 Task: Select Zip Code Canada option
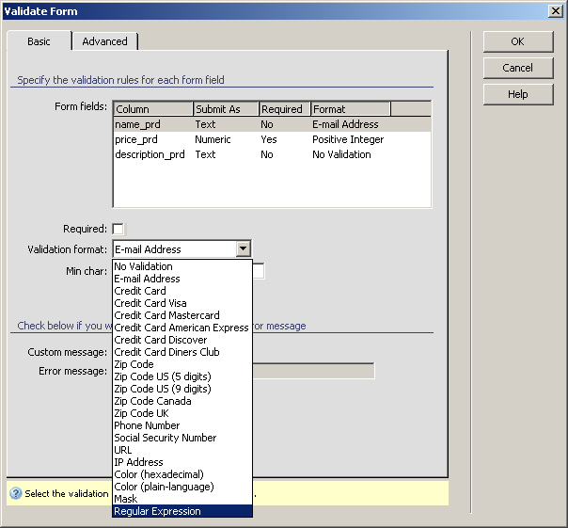coord(152,401)
